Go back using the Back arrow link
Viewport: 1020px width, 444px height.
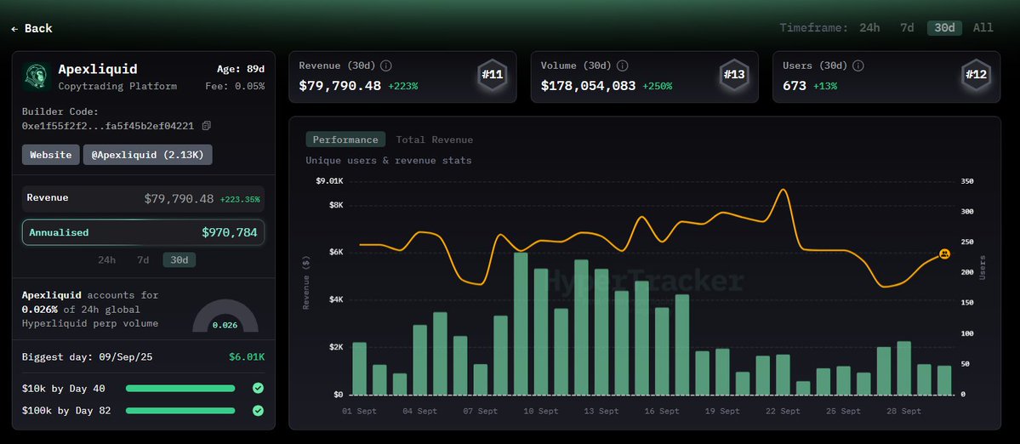point(31,29)
